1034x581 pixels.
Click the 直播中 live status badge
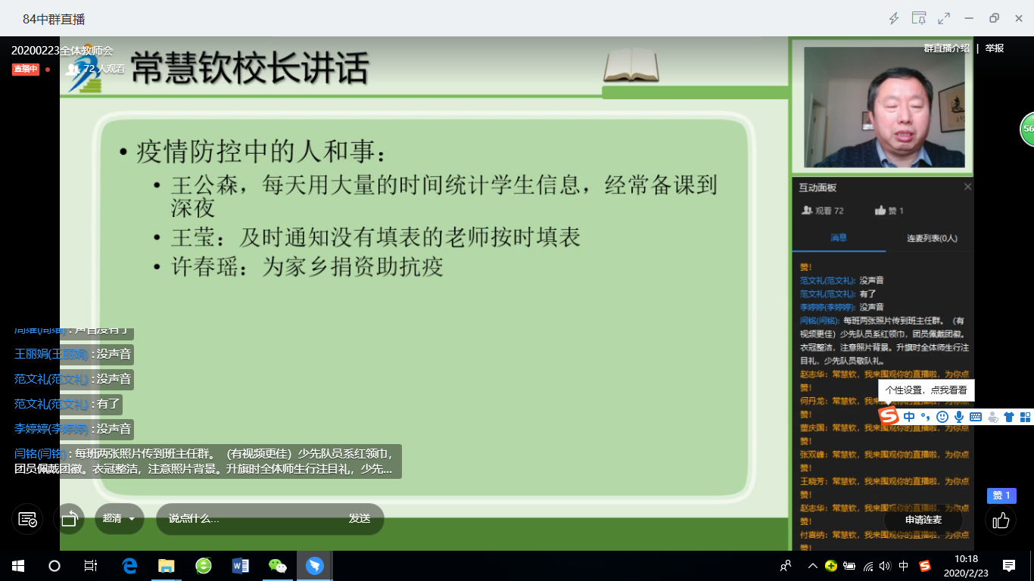pos(25,69)
